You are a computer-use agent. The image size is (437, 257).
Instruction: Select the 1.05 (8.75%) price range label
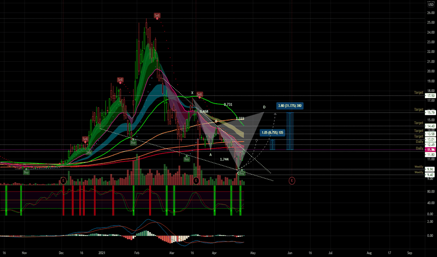272,133
